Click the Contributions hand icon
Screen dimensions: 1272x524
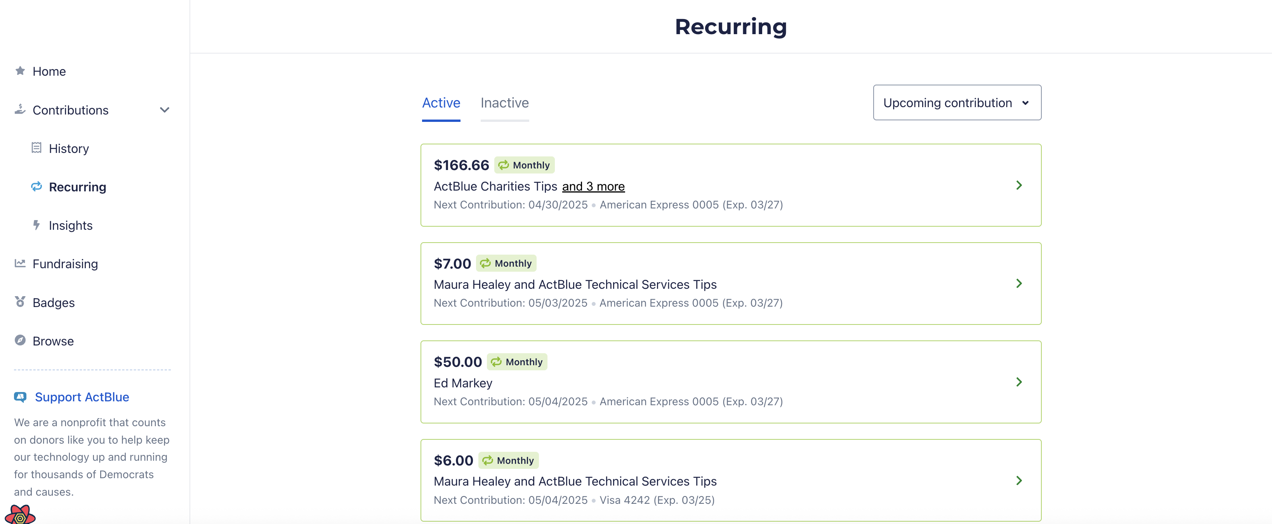tap(20, 109)
